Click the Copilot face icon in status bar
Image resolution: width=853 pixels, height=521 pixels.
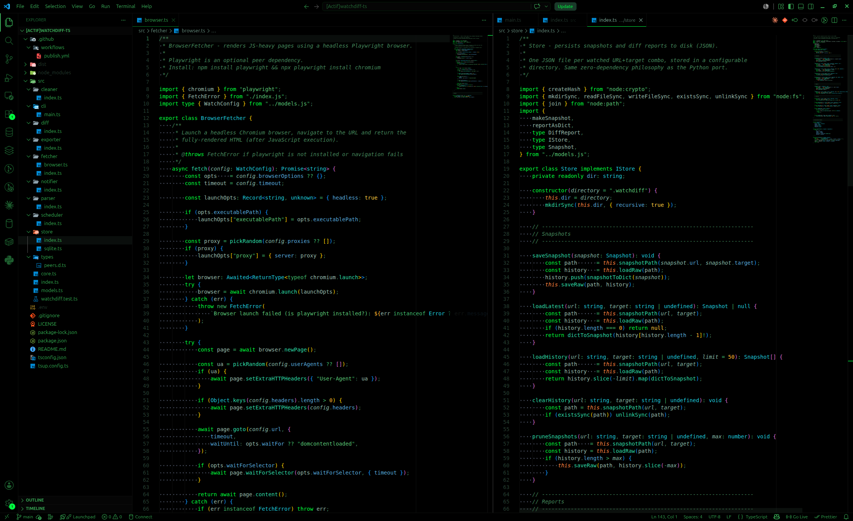tap(777, 517)
